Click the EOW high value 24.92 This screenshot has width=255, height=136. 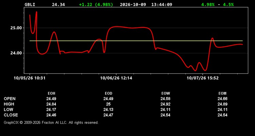(x=165, y=104)
